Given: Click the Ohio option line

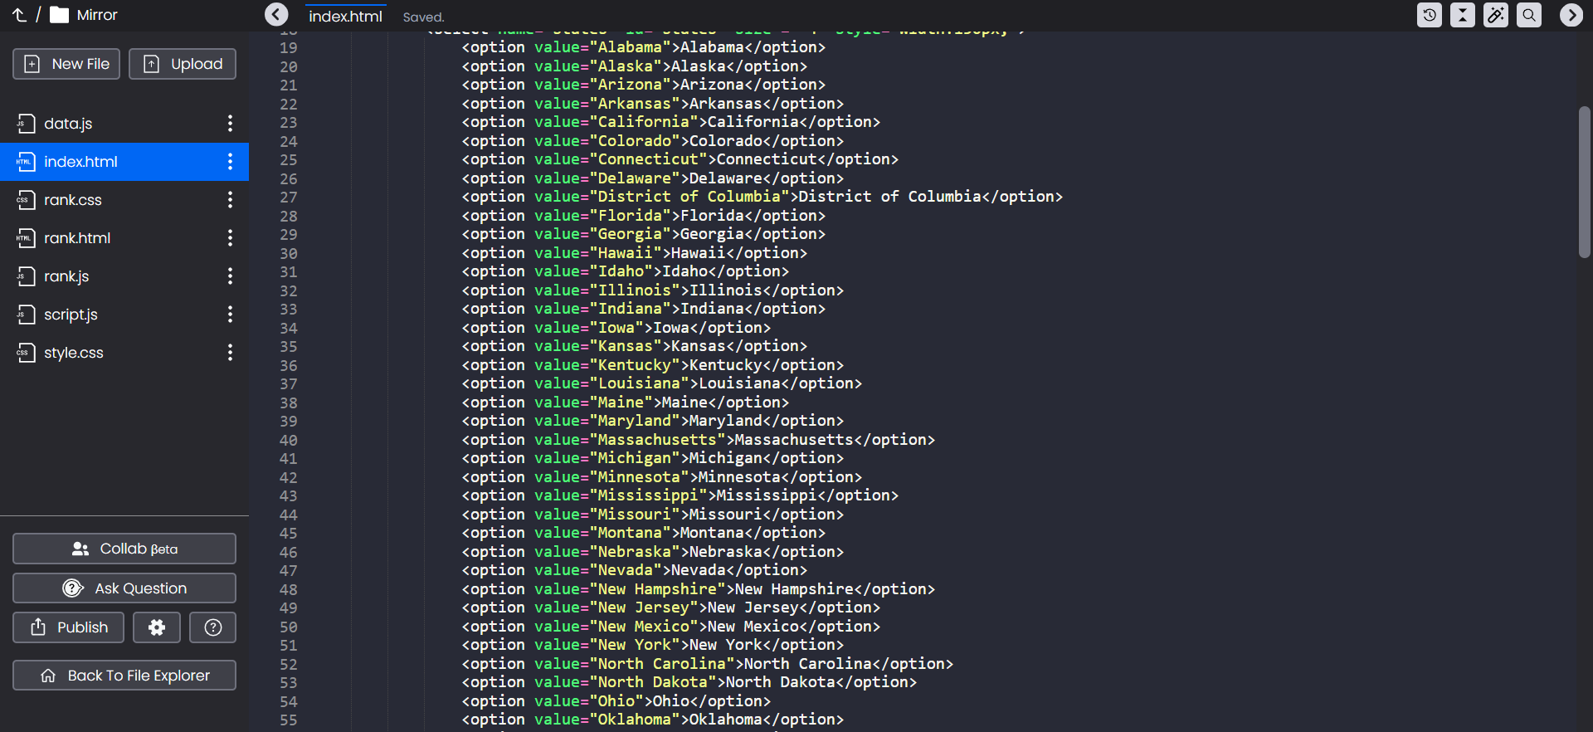Looking at the screenshot, I should point(616,701).
